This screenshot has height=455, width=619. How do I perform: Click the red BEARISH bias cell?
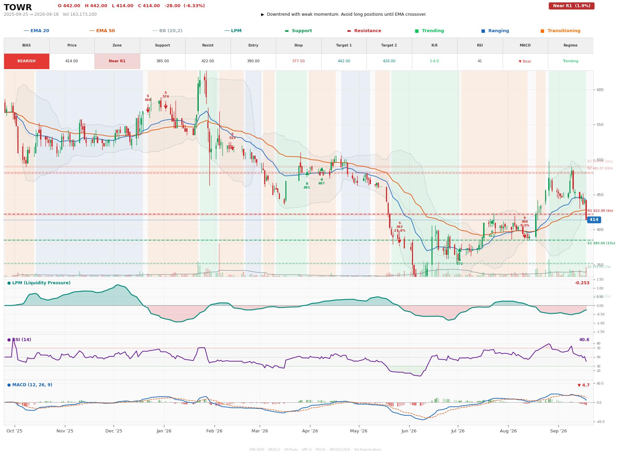(x=26, y=61)
